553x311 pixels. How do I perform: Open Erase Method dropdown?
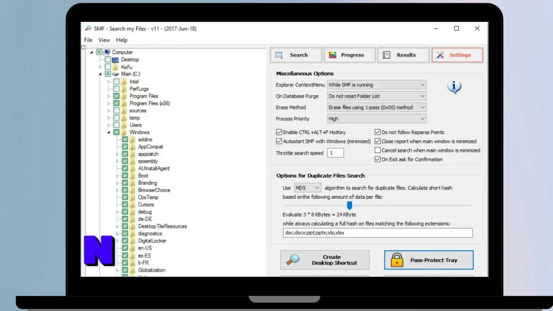pyautogui.click(x=376, y=107)
